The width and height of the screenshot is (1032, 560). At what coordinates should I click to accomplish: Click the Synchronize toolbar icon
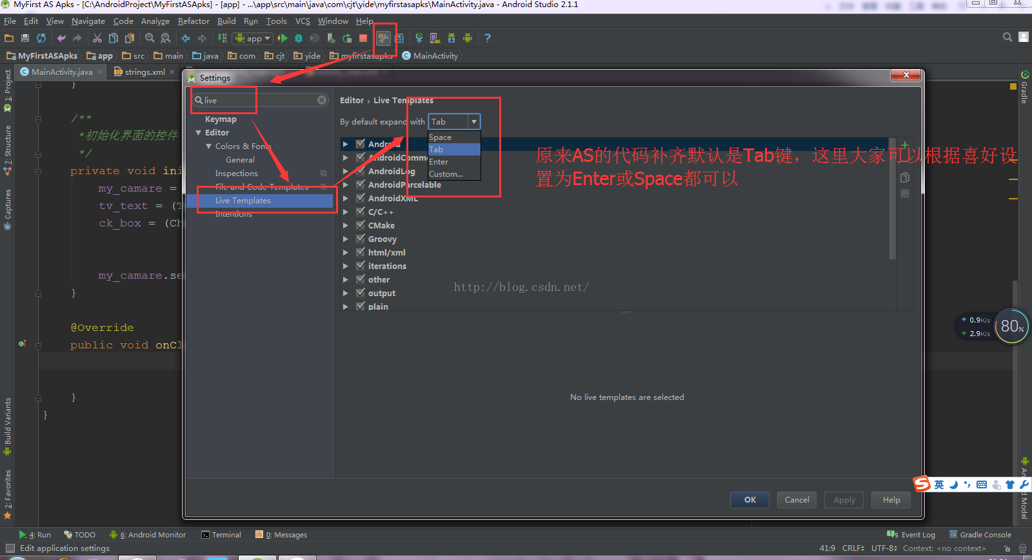(41, 38)
